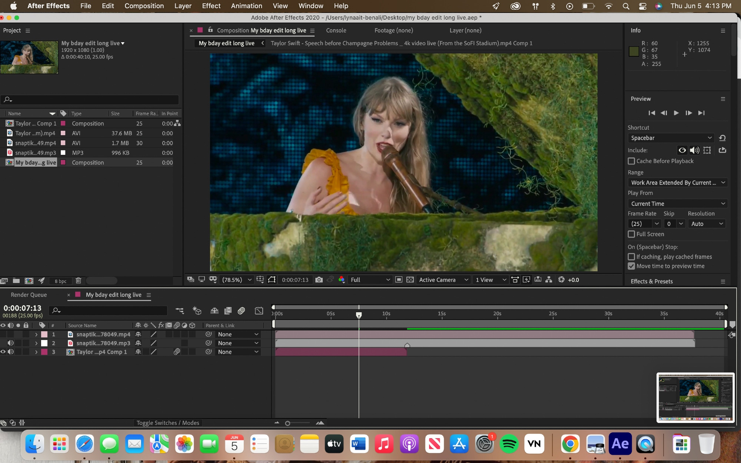Step to previous frame in Preview panel
Screen dimensions: 741x463
[664, 113]
